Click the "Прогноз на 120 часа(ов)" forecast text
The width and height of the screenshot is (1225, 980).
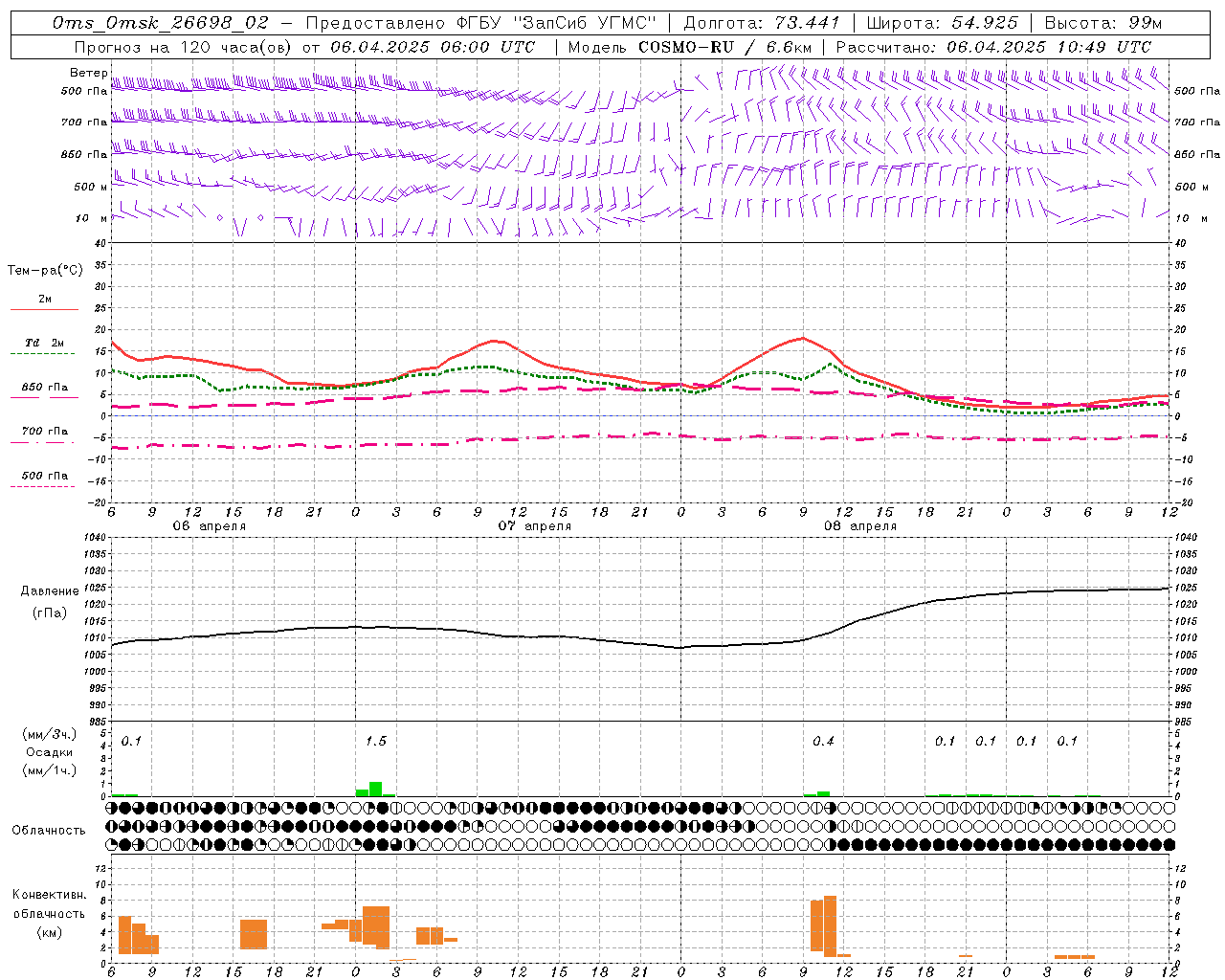click(184, 47)
